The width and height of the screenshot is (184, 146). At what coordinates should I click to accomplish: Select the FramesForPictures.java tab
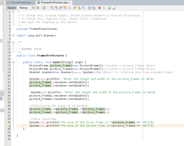point(54,2)
